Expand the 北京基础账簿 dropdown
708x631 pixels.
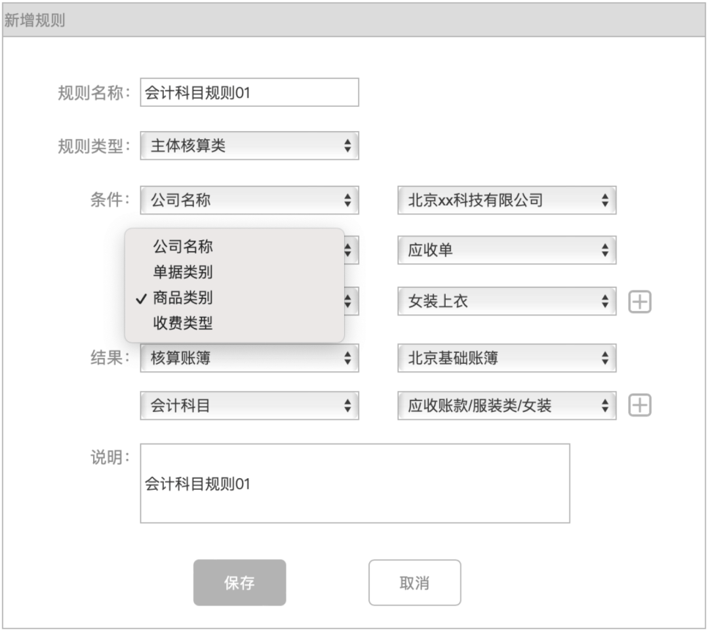(506, 358)
